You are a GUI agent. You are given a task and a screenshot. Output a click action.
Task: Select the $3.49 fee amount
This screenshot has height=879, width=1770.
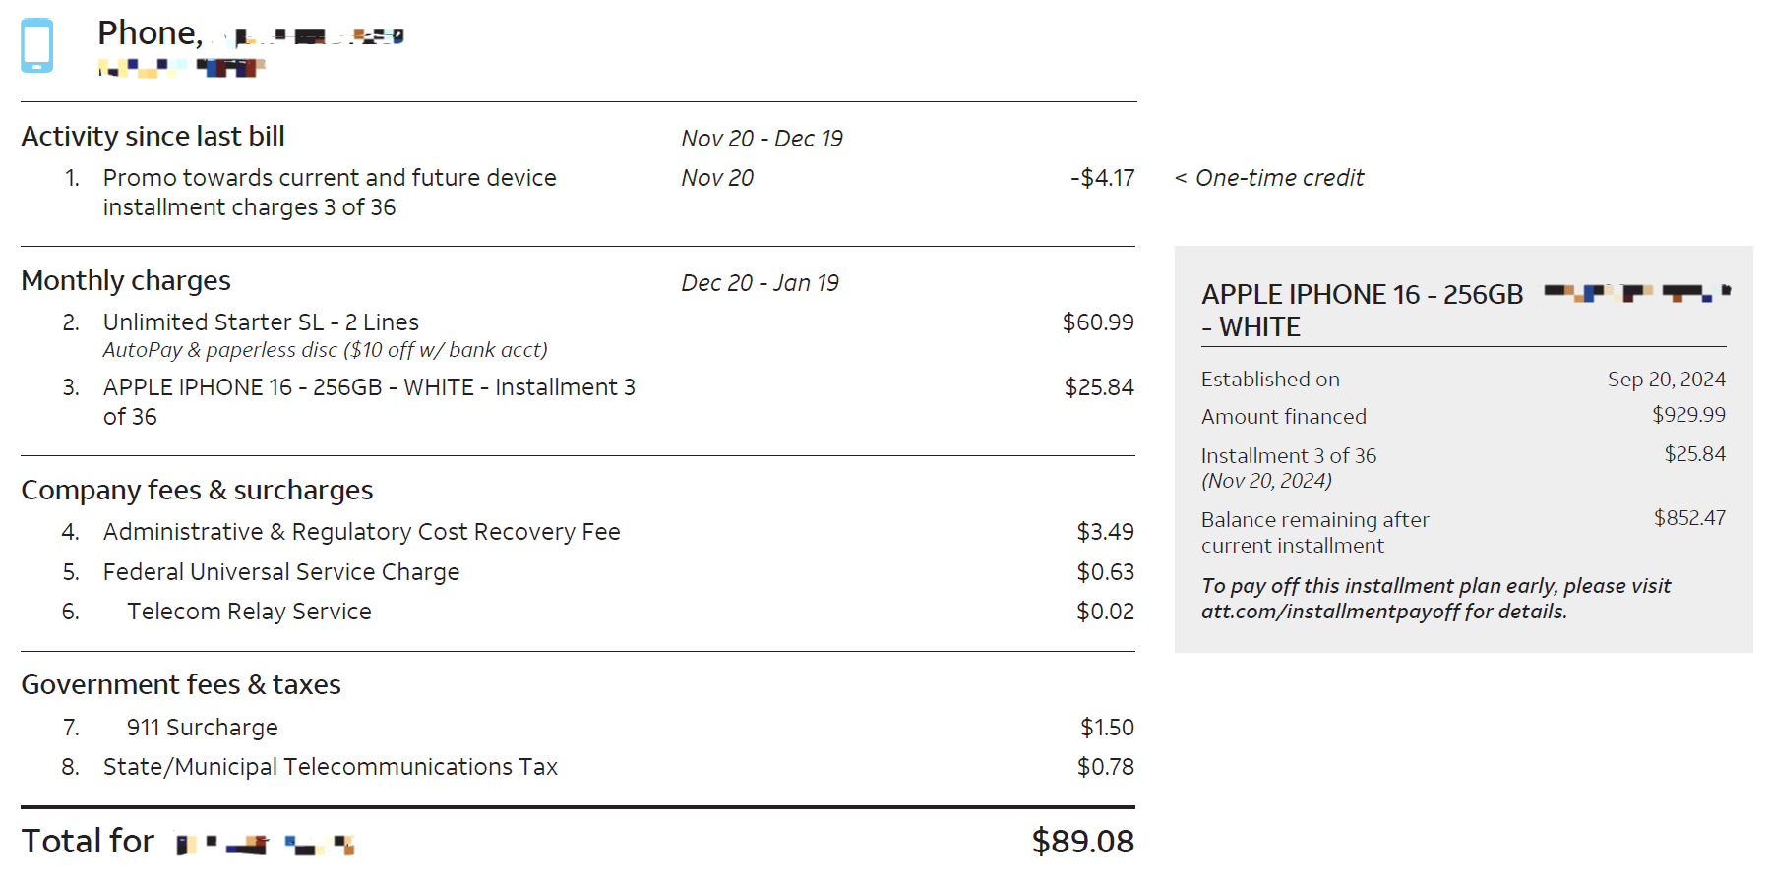point(1105,532)
